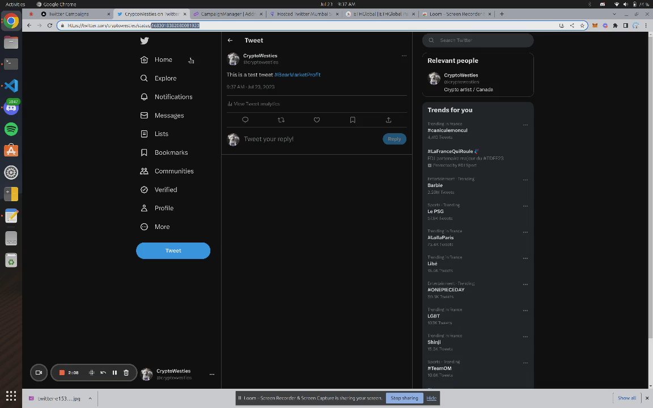This screenshot has height=408, width=653.
Task: Open Spotify from the dock
Action: (x=11, y=129)
